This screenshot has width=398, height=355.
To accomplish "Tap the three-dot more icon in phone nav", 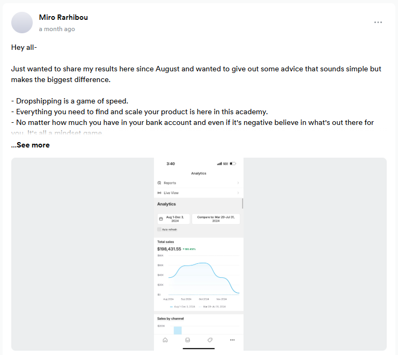I will tap(232, 339).
